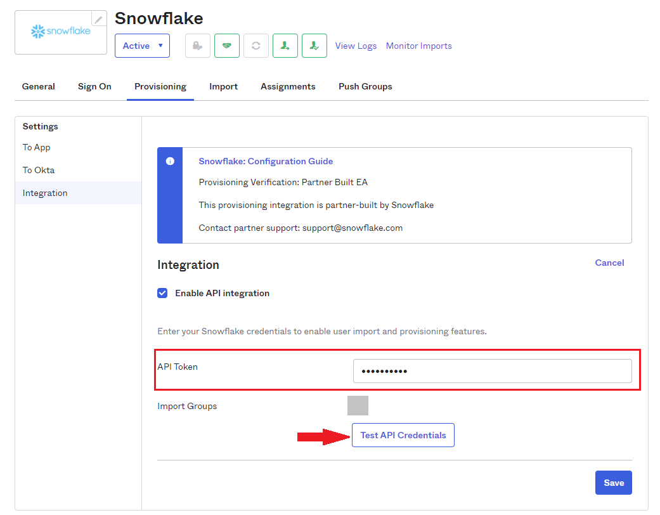Screen dimensions: 660x515
Task: Click the green user-with-checkmark icon button
Action: [314, 46]
